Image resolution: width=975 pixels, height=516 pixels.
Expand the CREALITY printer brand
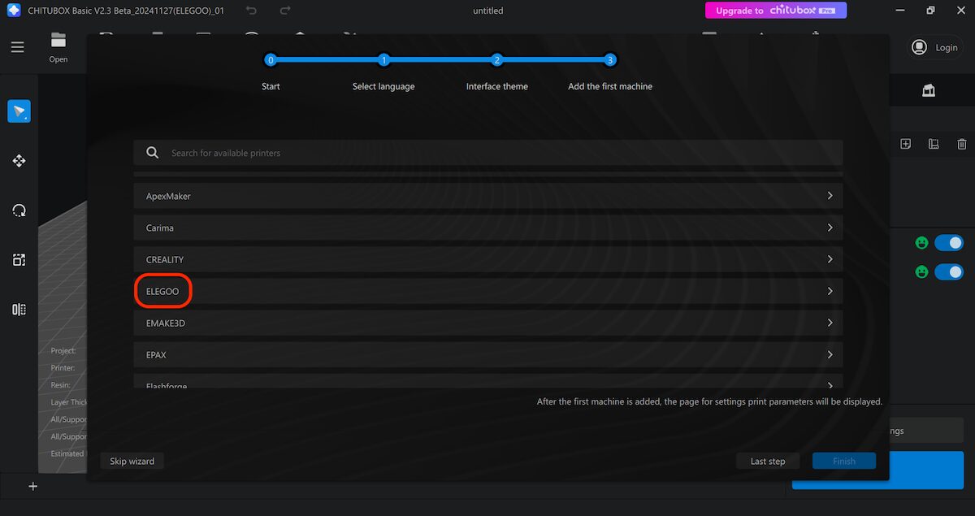pyautogui.click(x=488, y=259)
